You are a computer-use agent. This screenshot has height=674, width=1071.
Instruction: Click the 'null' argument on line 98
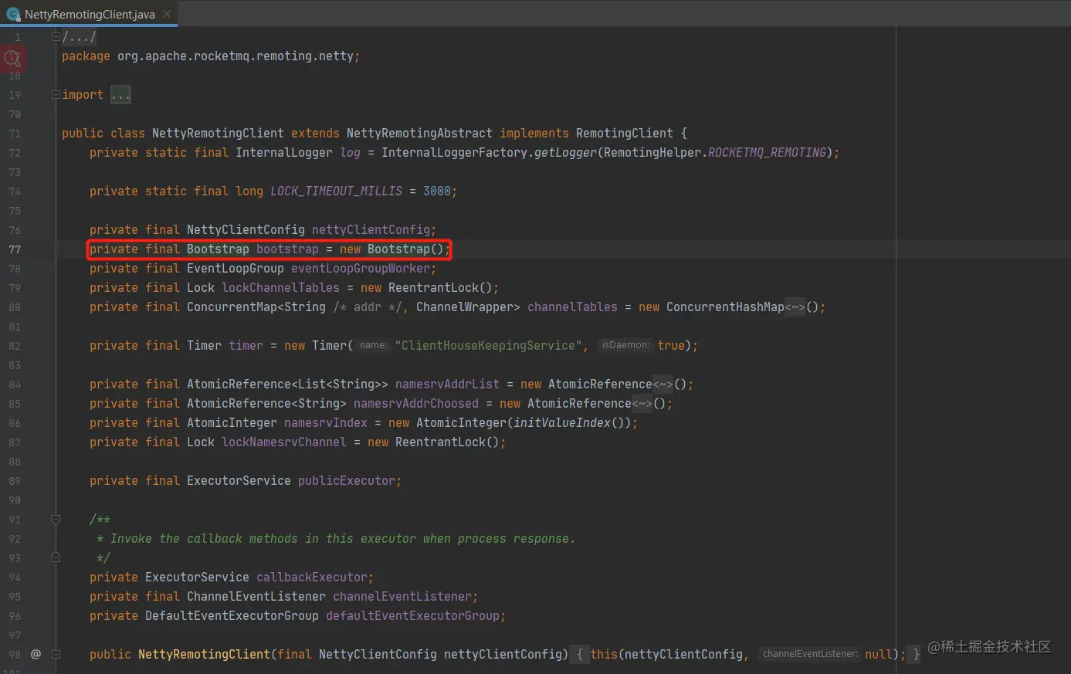(879, 655)
